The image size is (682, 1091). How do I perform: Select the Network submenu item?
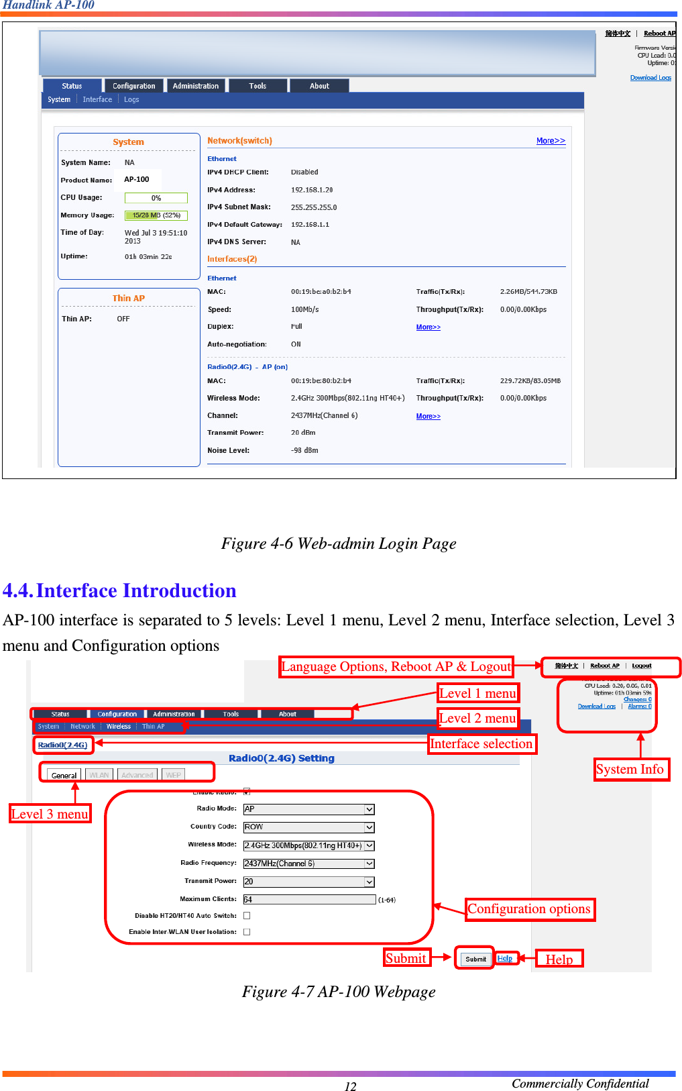[x=83, y=727]
